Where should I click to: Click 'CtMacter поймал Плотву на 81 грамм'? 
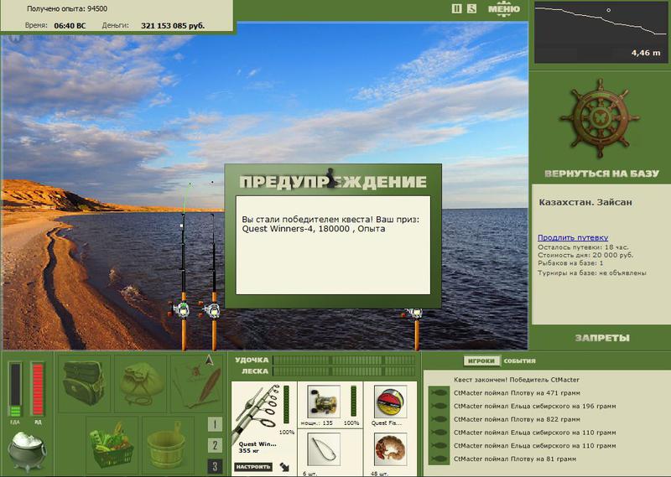coord(515,459)
